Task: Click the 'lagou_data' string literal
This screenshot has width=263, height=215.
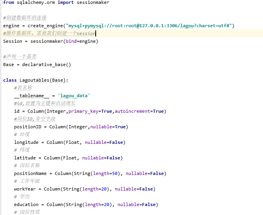Action: (74, 96)
